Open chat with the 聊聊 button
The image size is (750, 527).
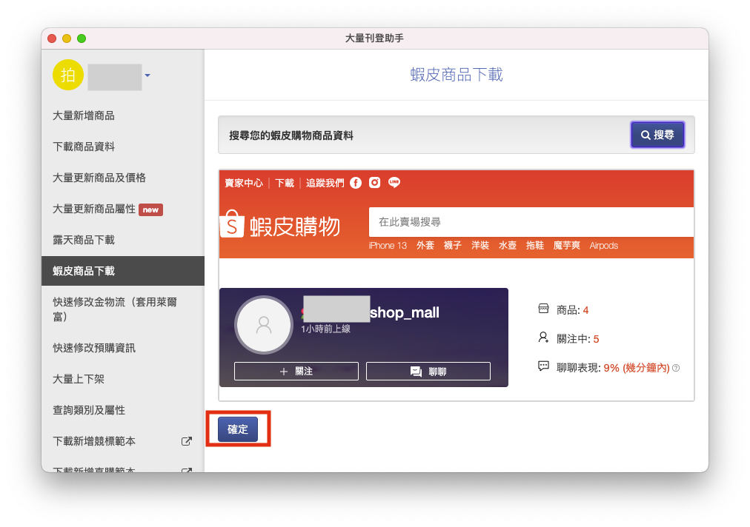click(428, 372)
